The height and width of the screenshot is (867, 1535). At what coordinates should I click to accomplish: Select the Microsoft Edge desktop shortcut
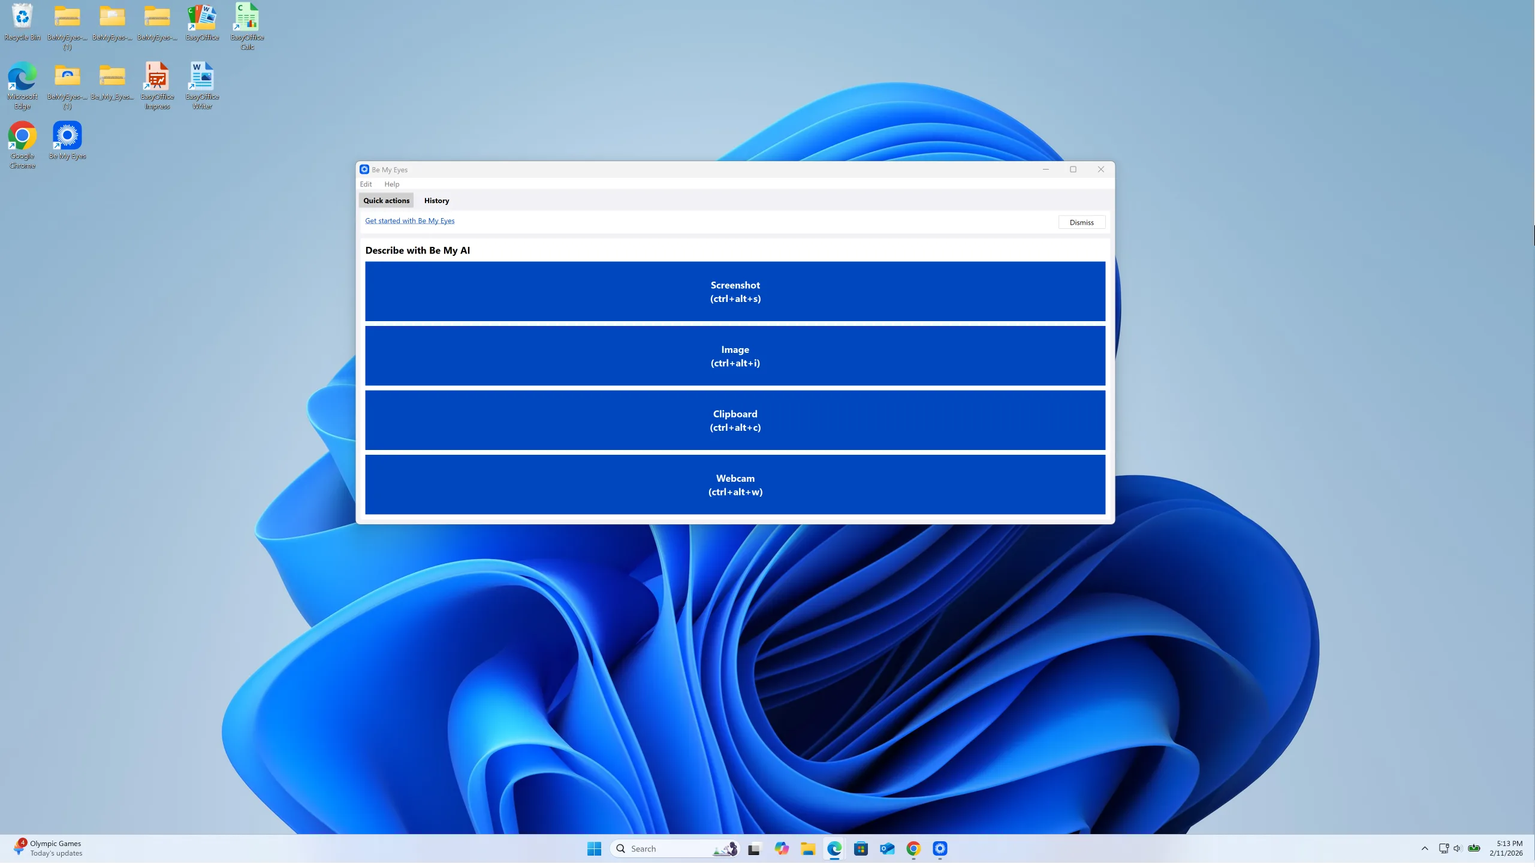click(x=22, y=86)
